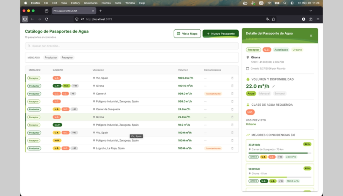This screenshot has height=196, width=343.
Task: Filter the catalog by Receptor
Action: pyautogui.click(x=67, y=57)
